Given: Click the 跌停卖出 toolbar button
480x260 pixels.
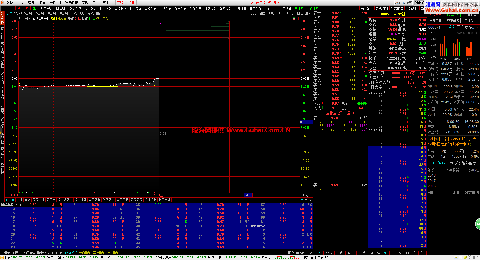Looking at the screenshot, I should coord(300,8).
